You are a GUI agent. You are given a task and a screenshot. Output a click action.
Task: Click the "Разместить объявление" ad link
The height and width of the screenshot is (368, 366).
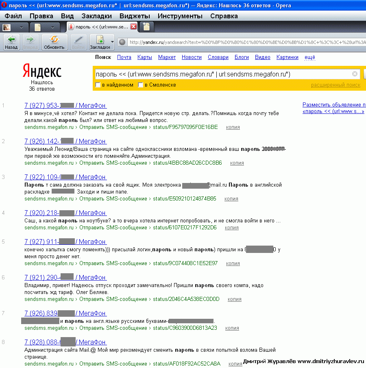click(x=334, y=105)
